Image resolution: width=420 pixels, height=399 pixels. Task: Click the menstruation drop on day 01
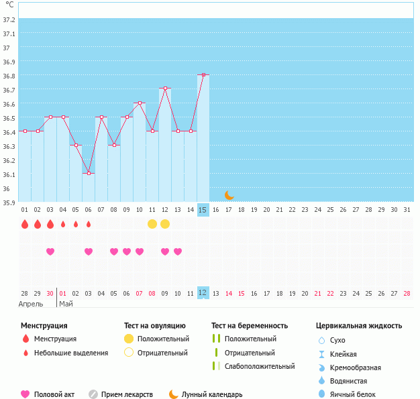pyautogui.click(x=25, y=224)
